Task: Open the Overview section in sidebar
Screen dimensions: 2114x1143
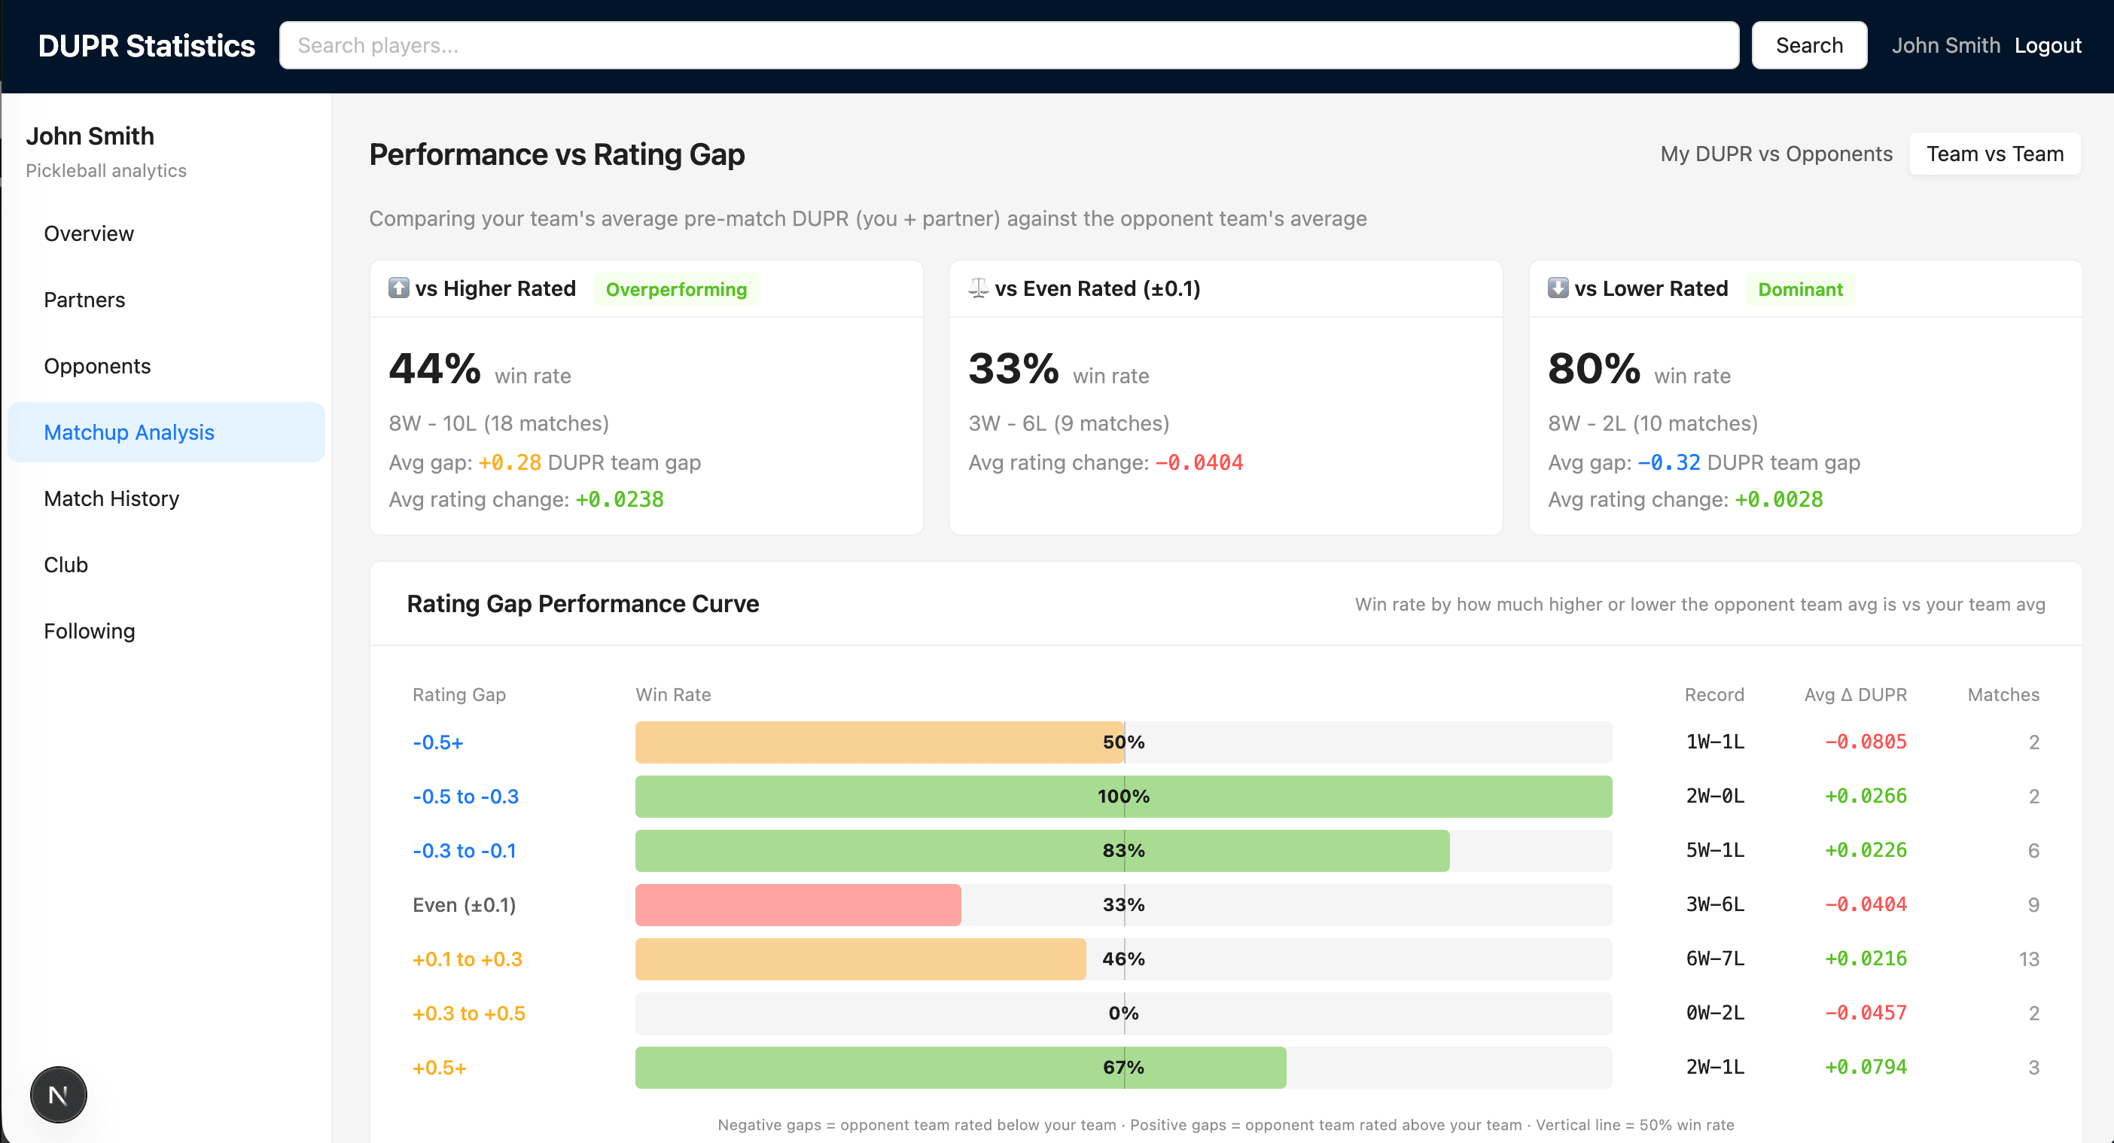Action: click(x=88, y=233)
